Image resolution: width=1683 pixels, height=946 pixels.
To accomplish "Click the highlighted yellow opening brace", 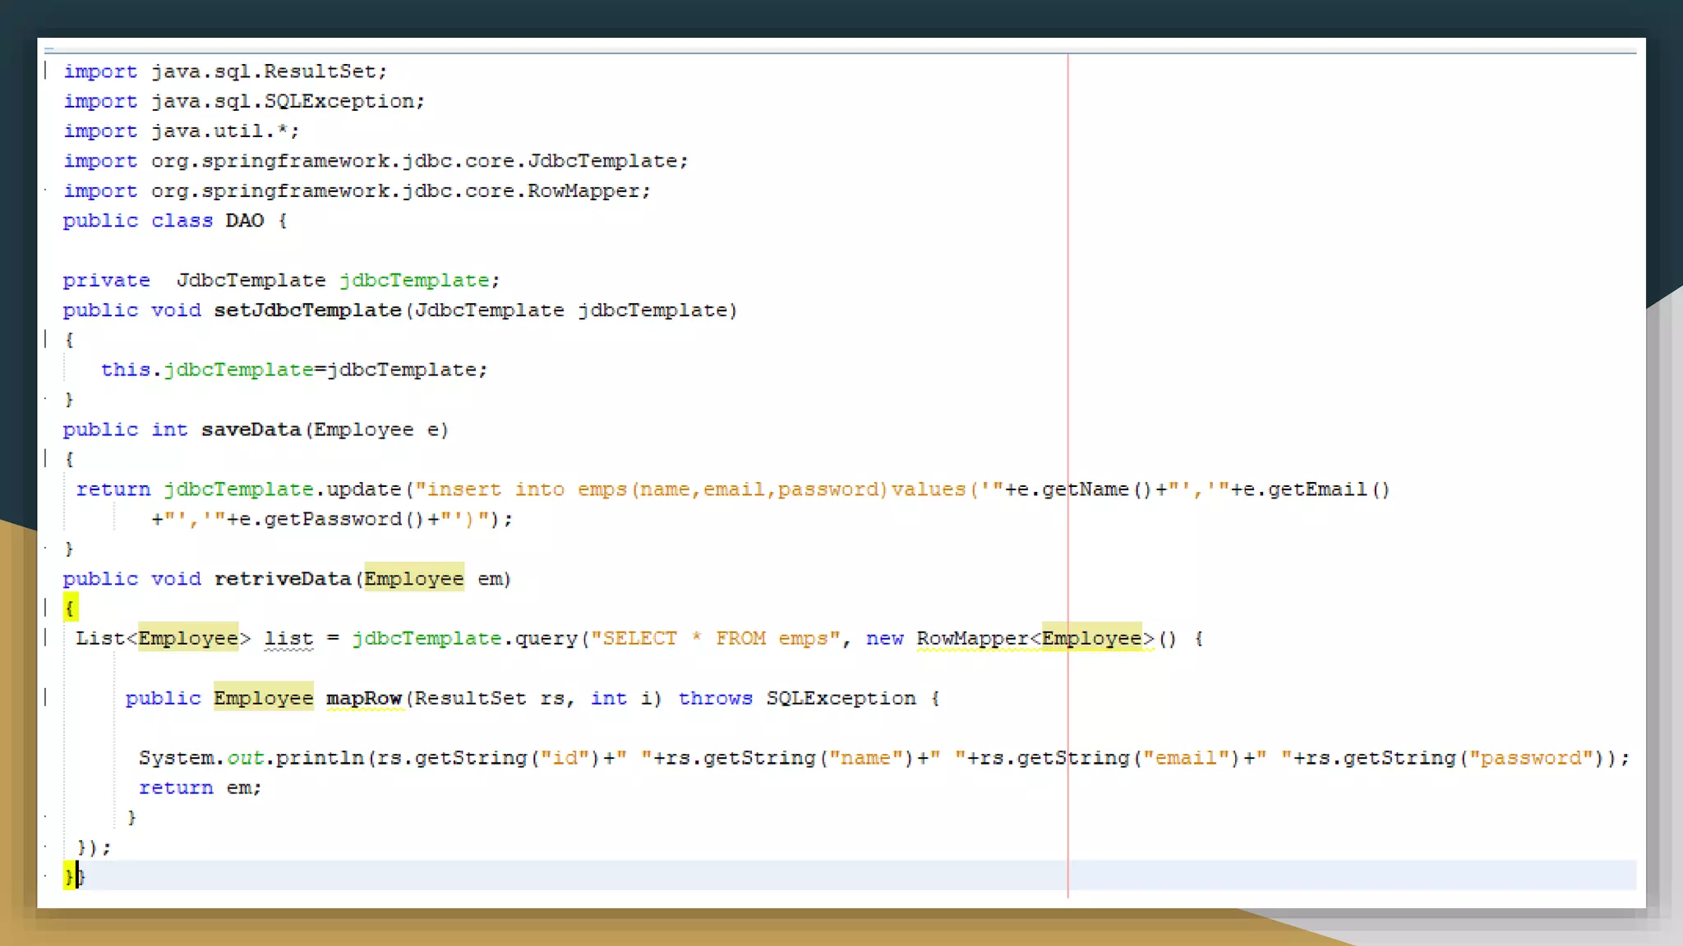I will (x=71, y=608).
